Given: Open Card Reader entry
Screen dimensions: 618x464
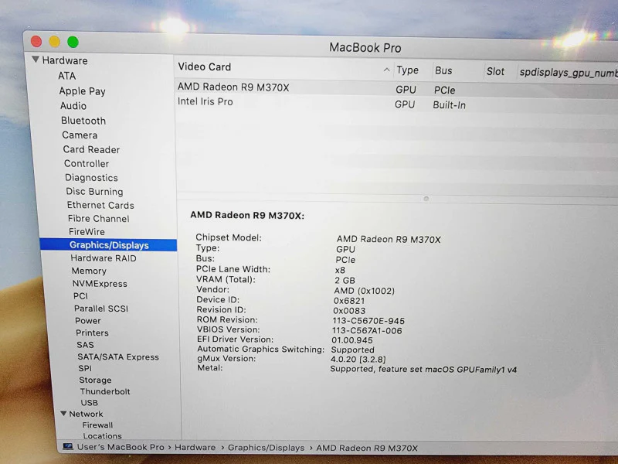Looking at the screenshot, I should tap(91, 149).
